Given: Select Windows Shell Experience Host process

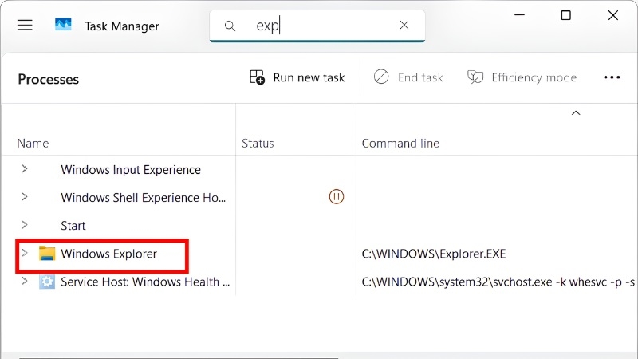Looking at the screenshot, I should [x=143, y=198].
